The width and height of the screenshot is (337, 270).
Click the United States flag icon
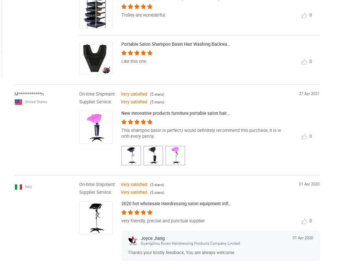click(x=18, y=102)
